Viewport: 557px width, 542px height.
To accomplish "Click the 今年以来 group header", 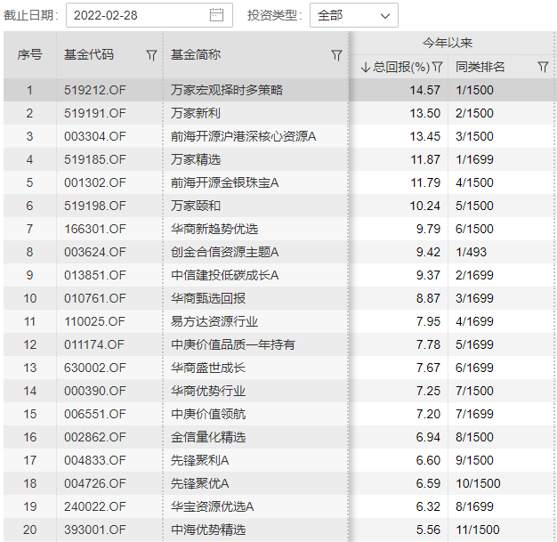I will pos(448,43).
